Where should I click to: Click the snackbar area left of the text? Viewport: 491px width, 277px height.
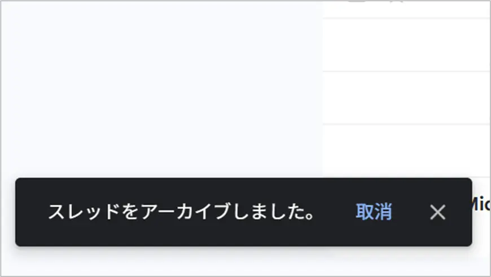click(31, 212)
